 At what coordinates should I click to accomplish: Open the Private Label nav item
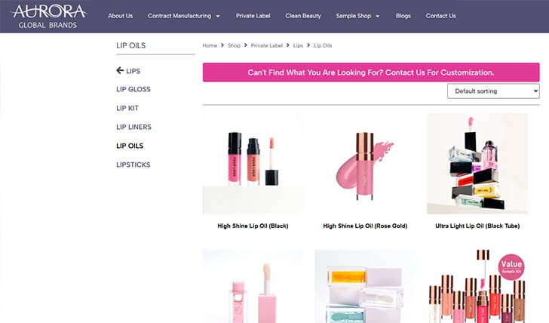pyautogui.click(x=253, y=16)
